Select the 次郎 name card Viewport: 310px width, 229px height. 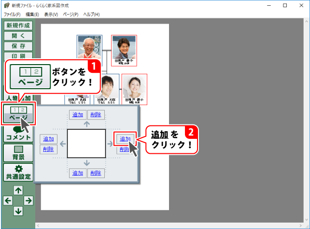[77, 100]
